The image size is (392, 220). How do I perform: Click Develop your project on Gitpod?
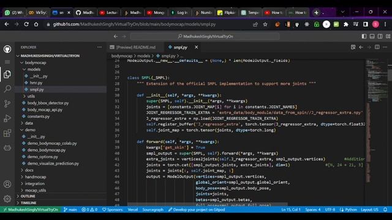[x=197, y=210]
